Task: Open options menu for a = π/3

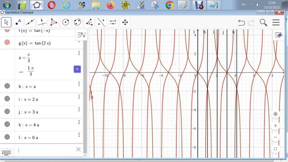Action: [x=79, y=53]
